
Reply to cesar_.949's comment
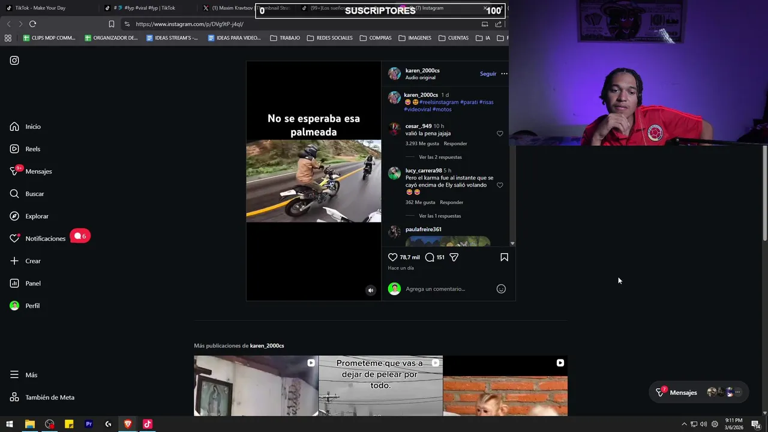coord(455,143)
